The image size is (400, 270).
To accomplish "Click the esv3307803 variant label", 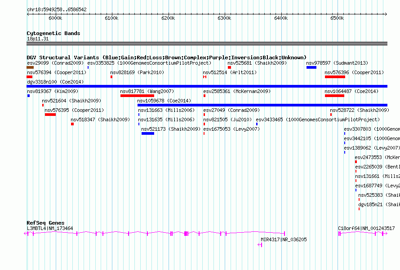I will pyautogui.click(x=372, y=129).
